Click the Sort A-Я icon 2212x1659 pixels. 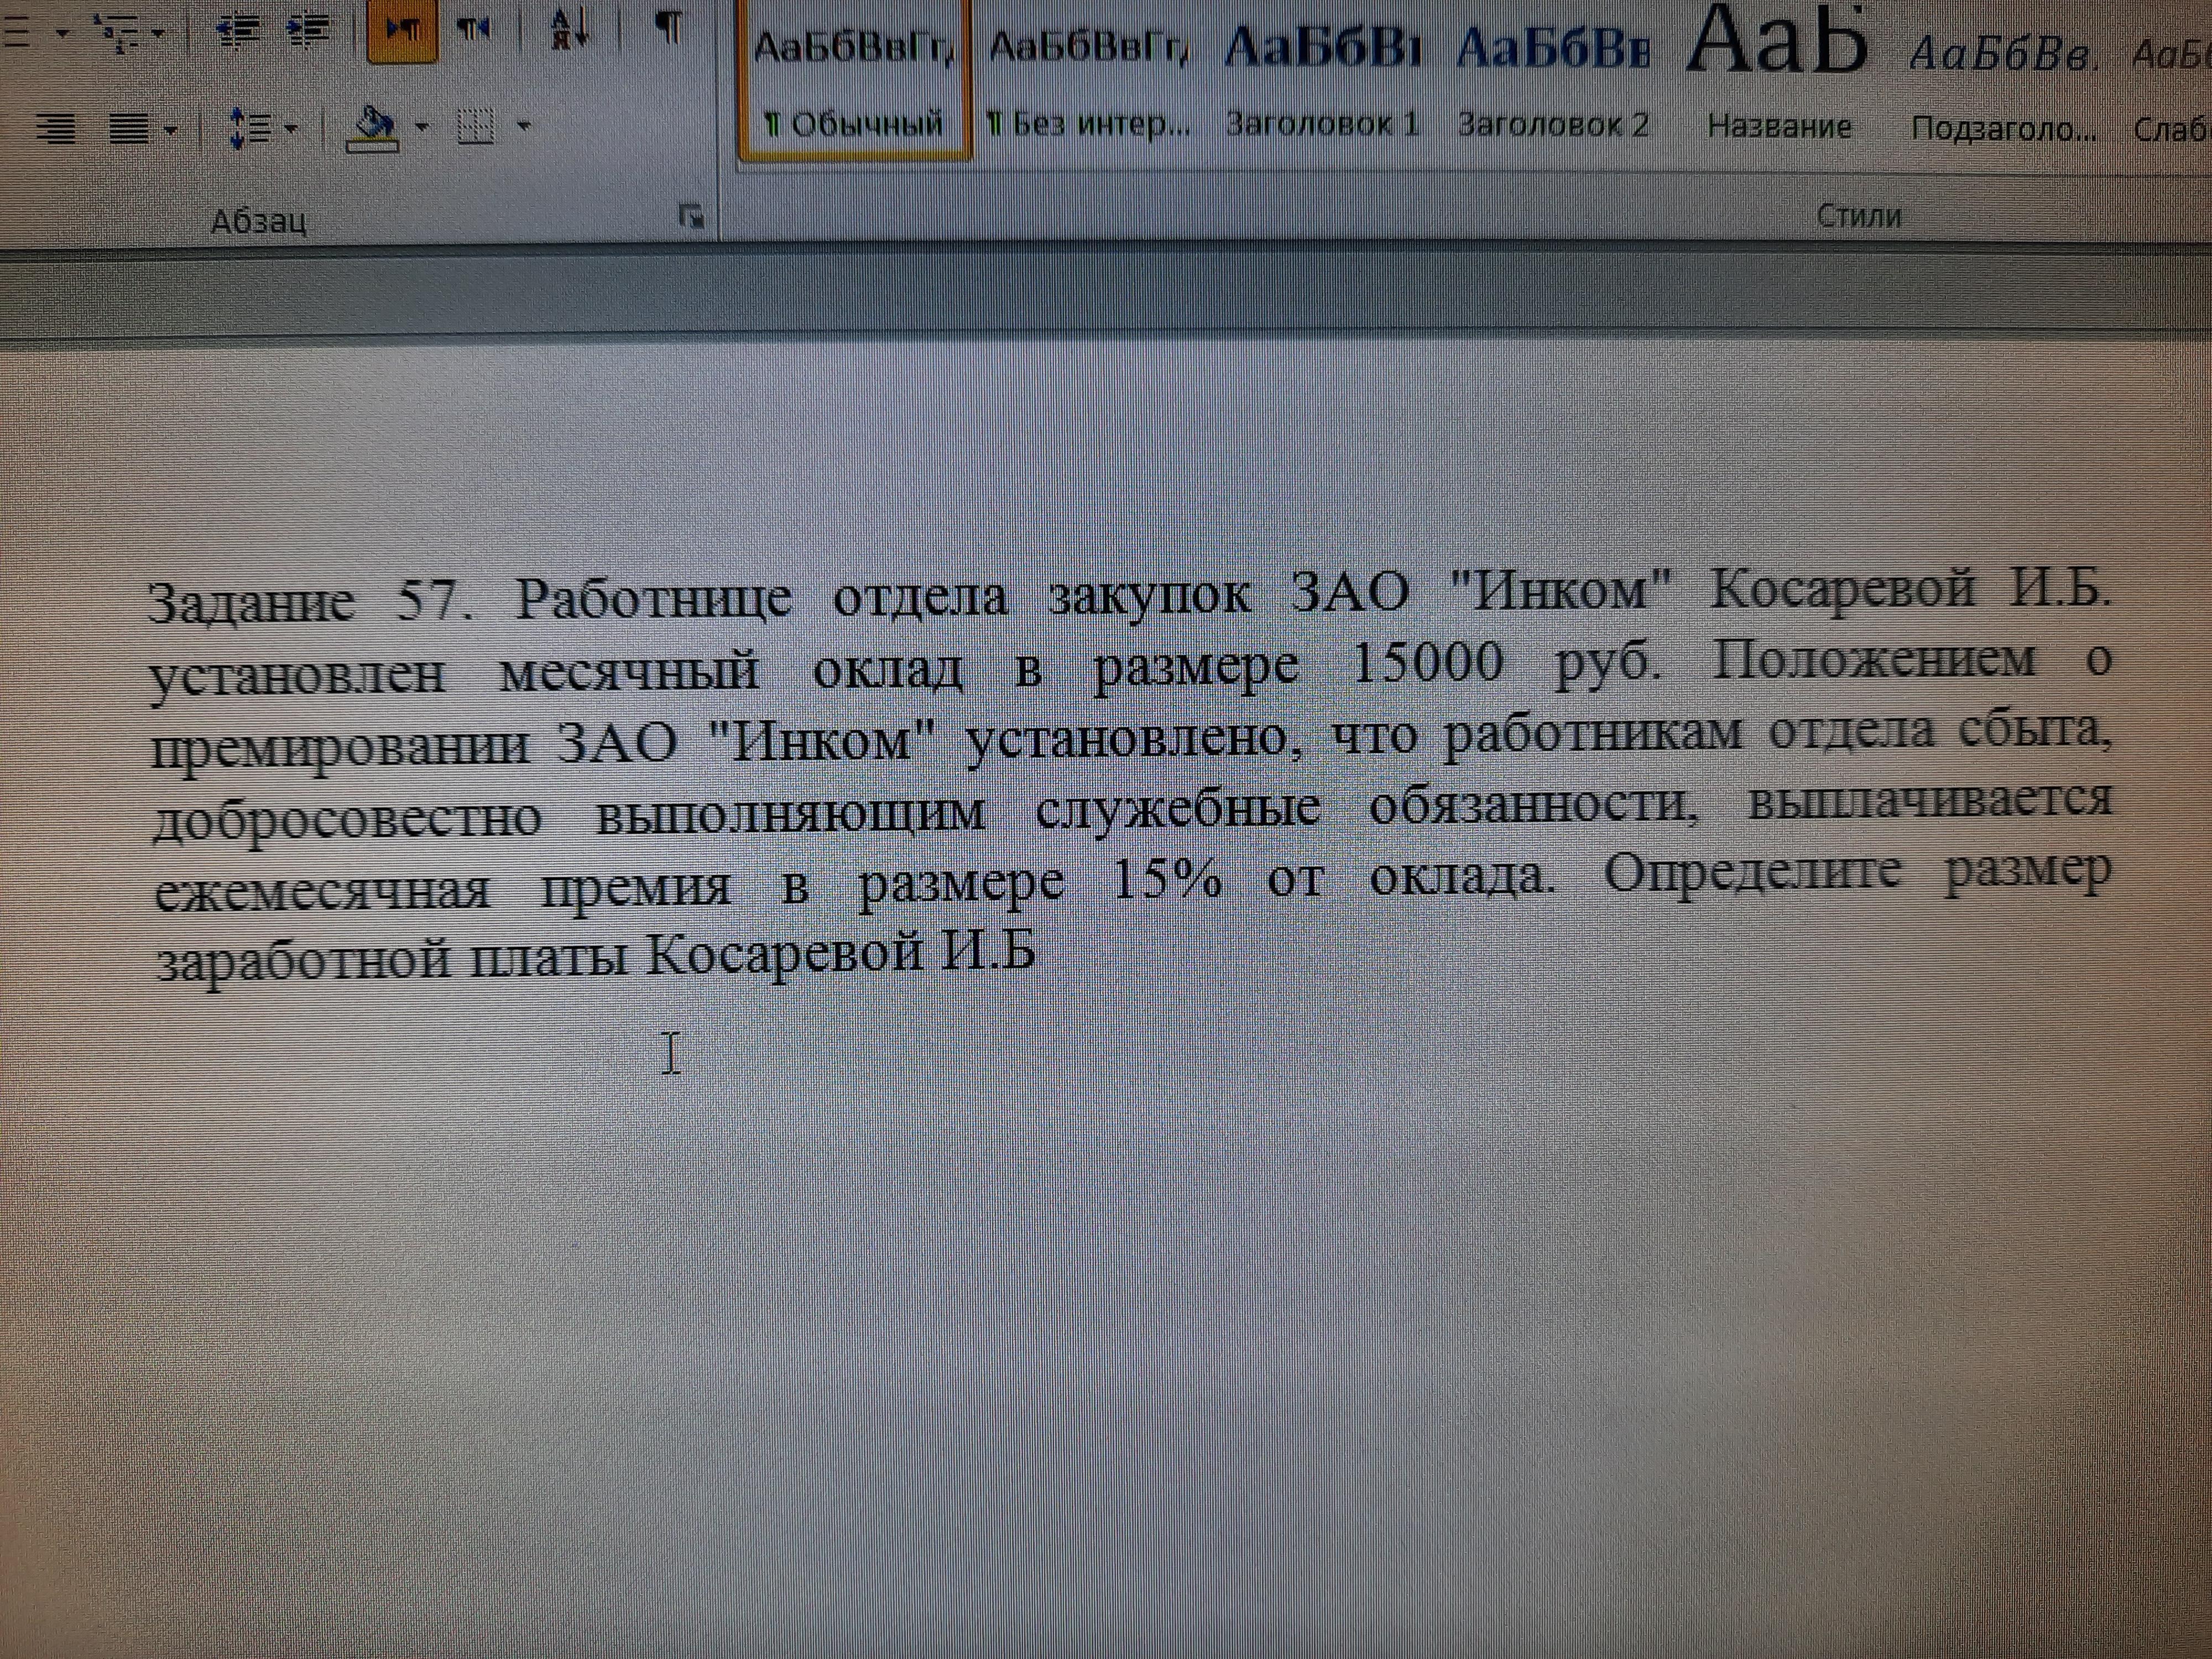tap(570, 30)
